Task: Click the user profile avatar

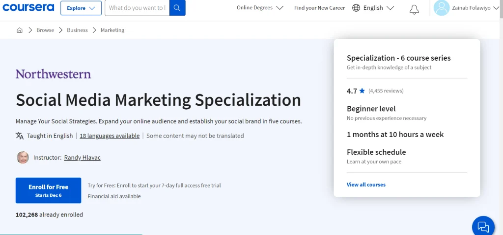Action: 442,8
